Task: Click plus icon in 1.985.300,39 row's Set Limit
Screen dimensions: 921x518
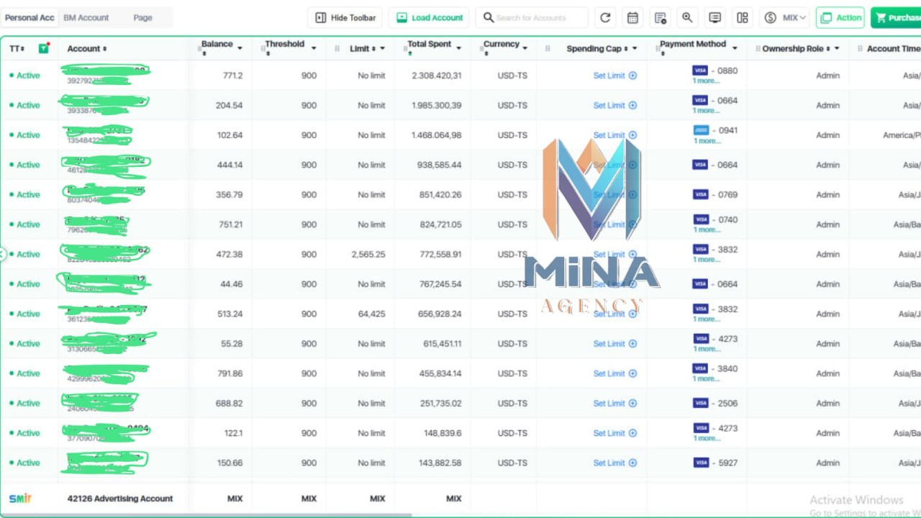Action: (633, 105)
